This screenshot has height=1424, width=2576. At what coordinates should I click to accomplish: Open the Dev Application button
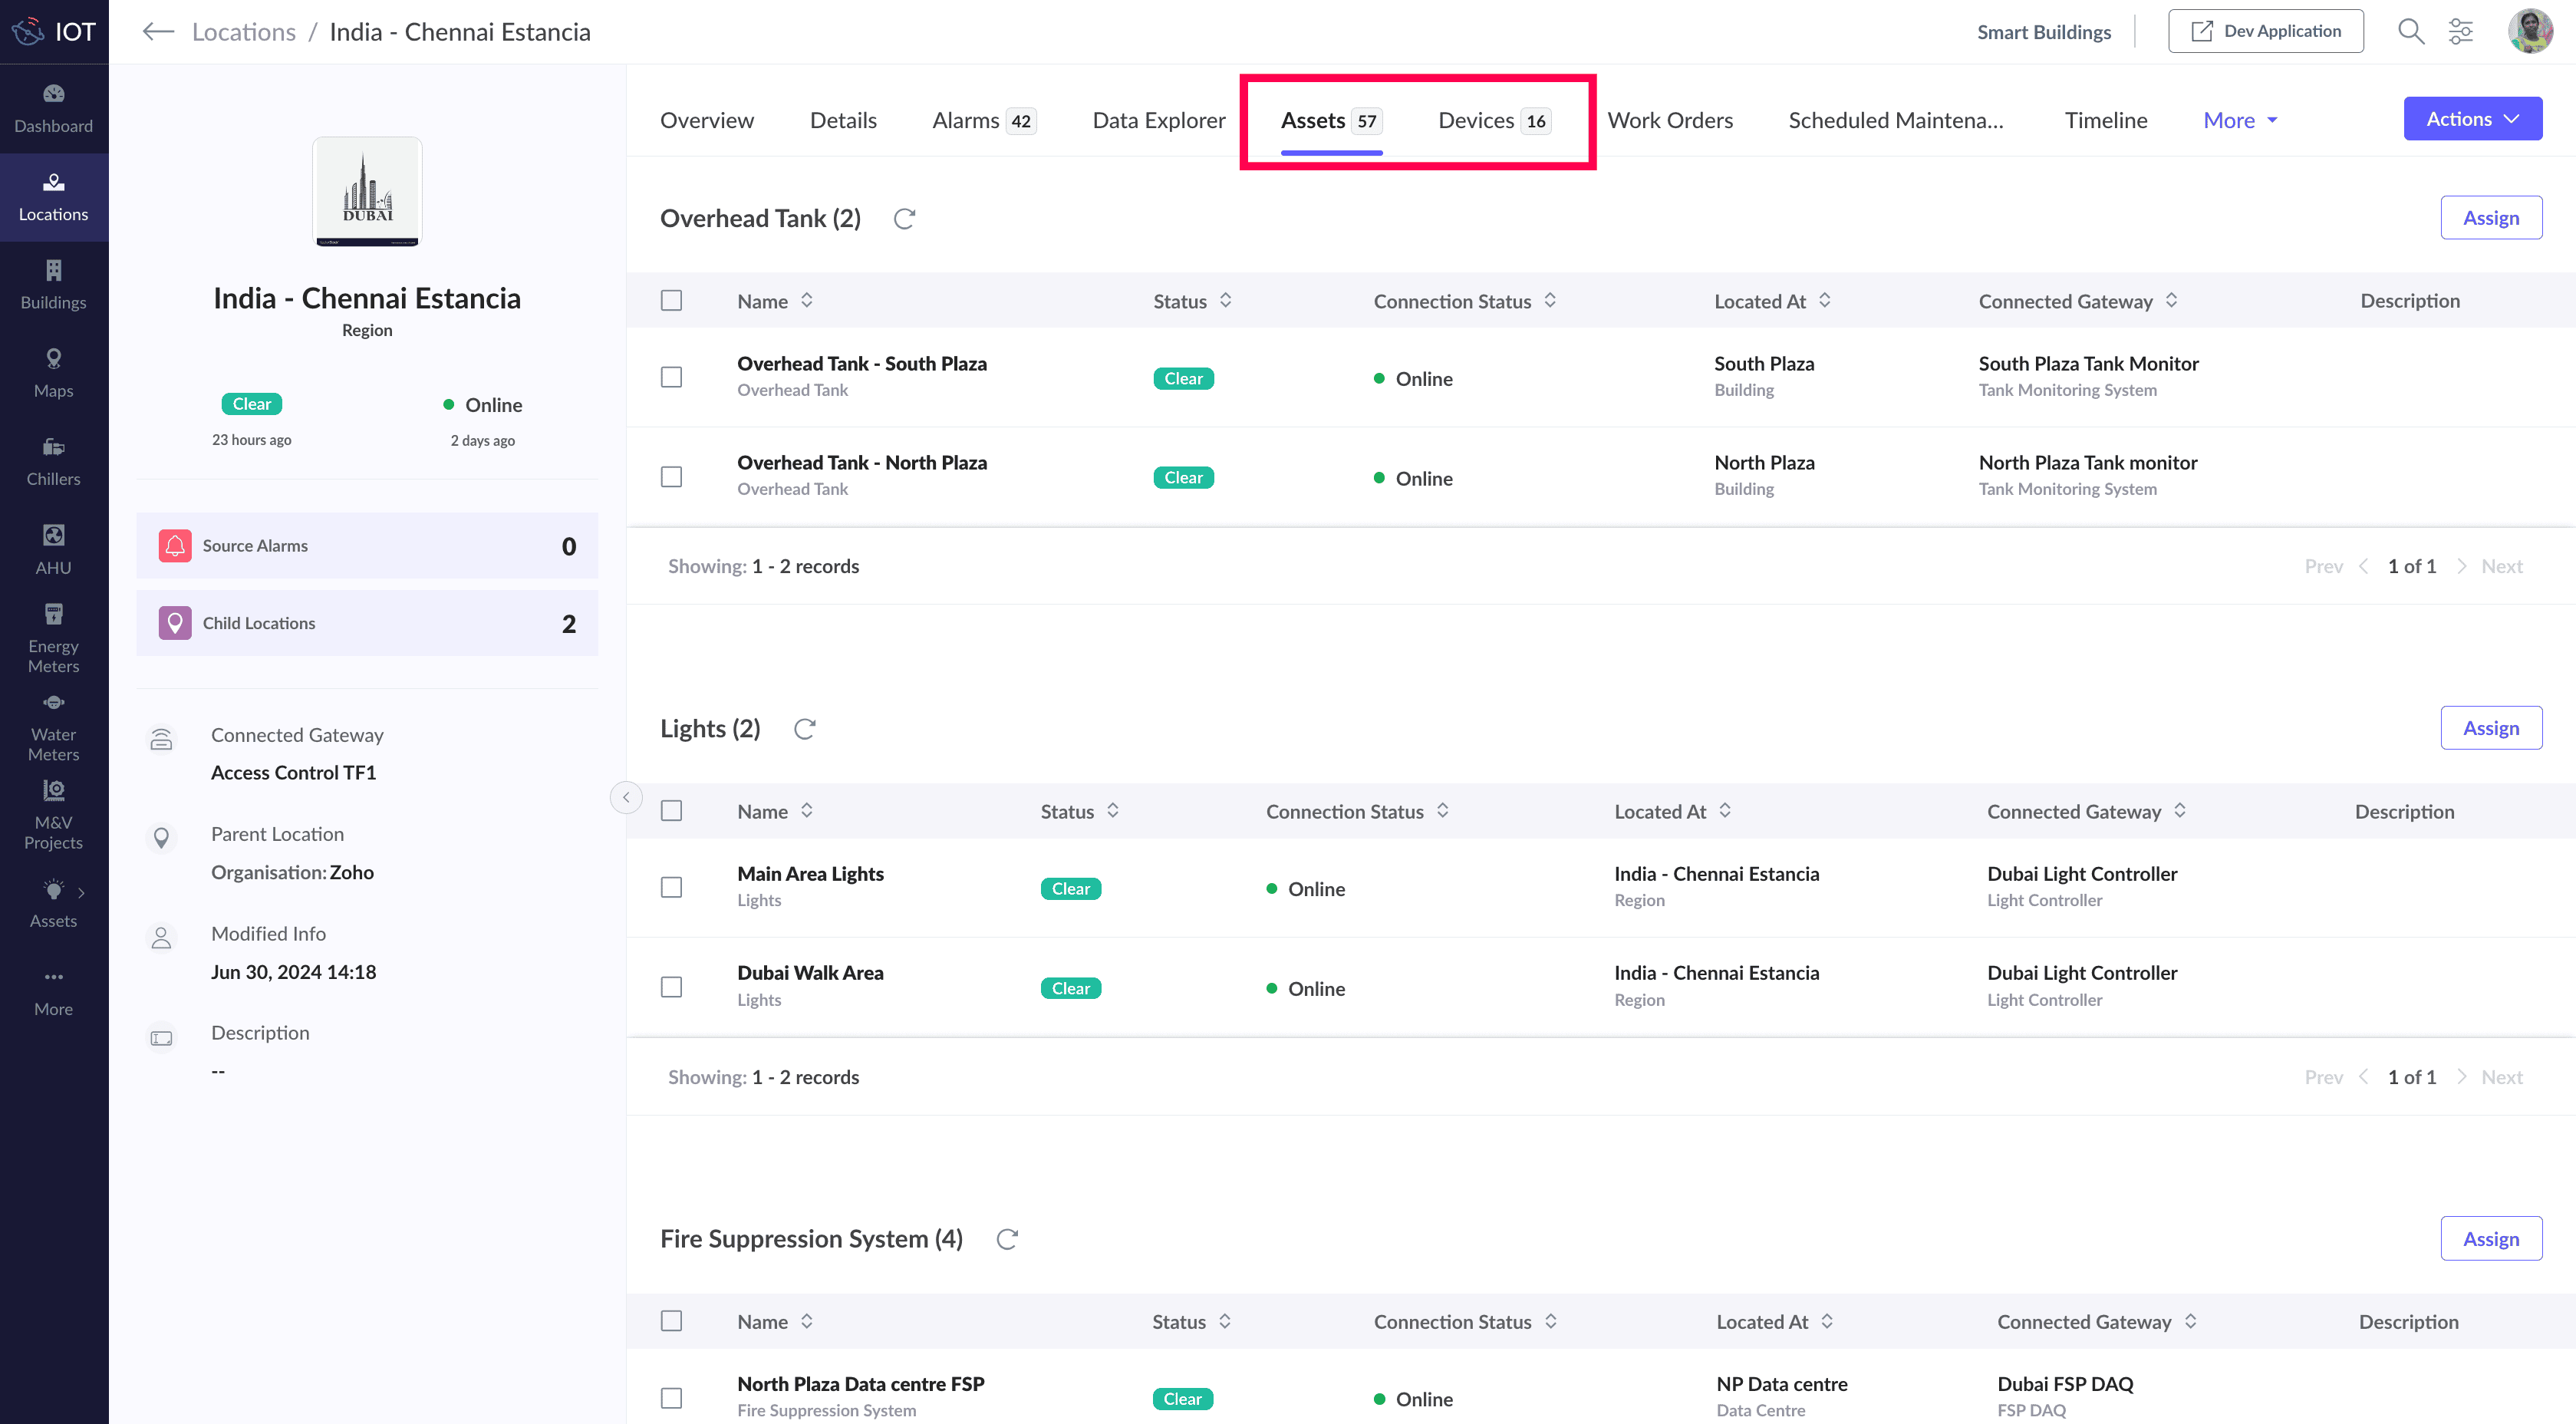tap(2265, 31)
